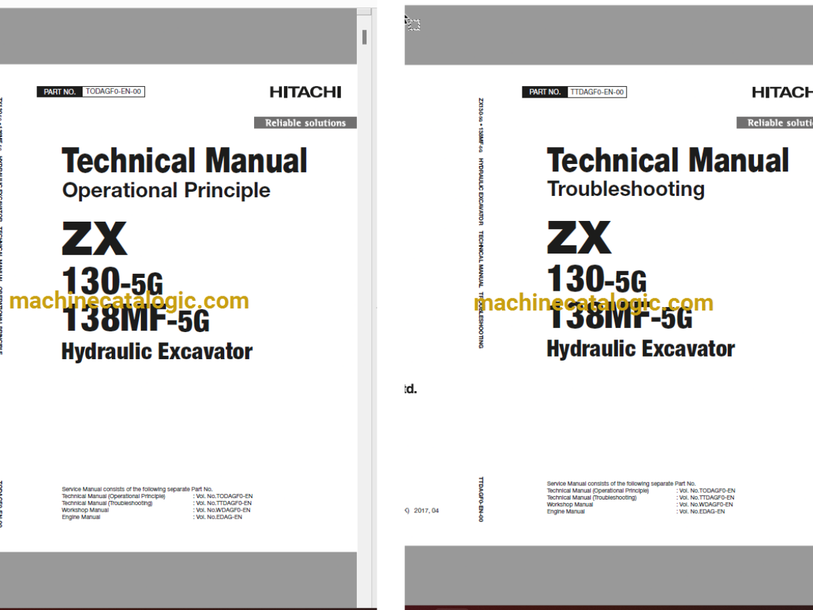Click the 130-5G model number on left page
Image resolution: width=813 pixels, height=610 pixels.
112,280
